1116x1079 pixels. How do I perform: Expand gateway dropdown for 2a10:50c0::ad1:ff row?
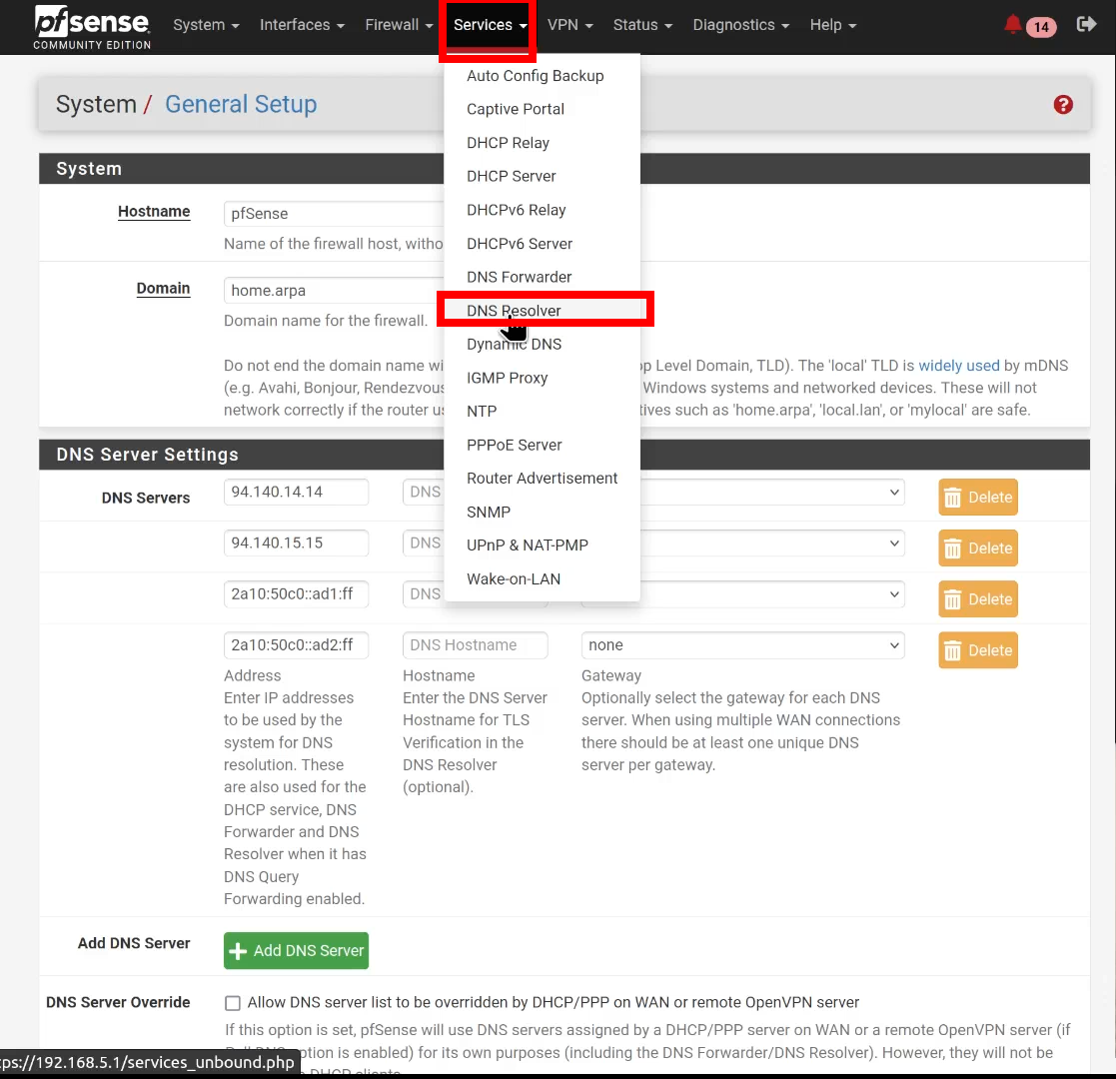(772, 594)
